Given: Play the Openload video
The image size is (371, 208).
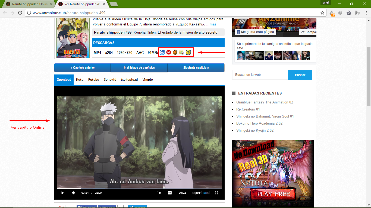Looking at the screenshot, I should 62,193.
